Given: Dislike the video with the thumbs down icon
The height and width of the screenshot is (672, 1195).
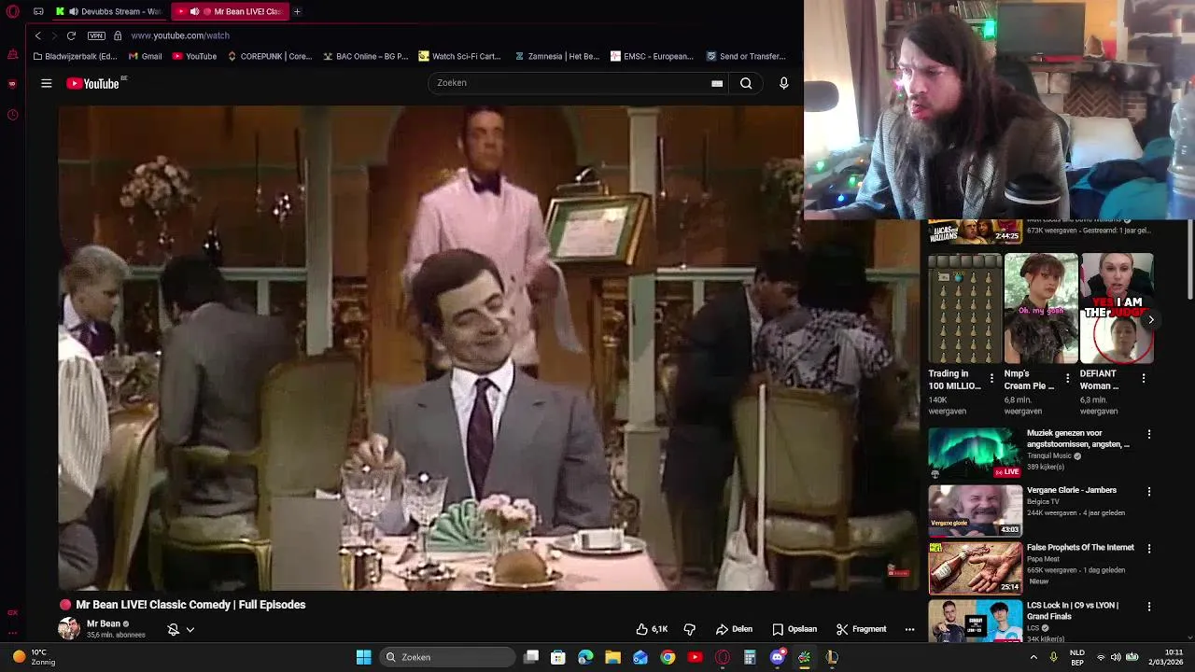Looking at the screenshot, I should pyautogui.click(x=690, y=629).
